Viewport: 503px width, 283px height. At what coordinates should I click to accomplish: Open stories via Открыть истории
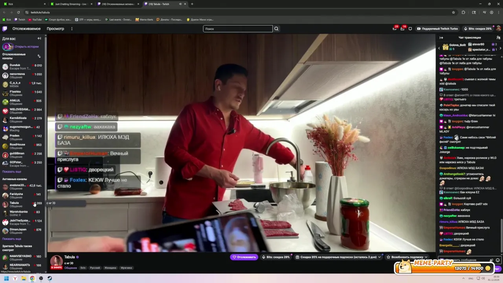point(27,47)
